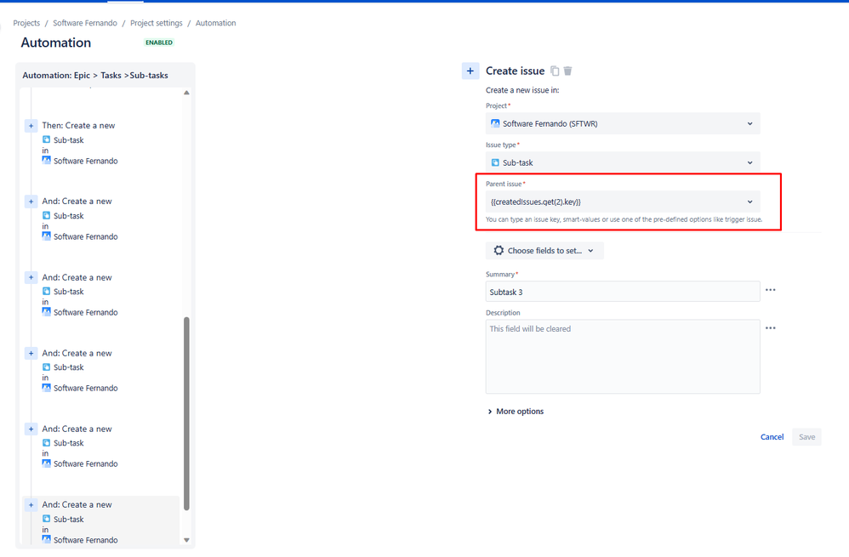The height and width of the screenshot is (557, 849).
Task: Click the Automation breadcrumb link
Action: coord(215,23)
